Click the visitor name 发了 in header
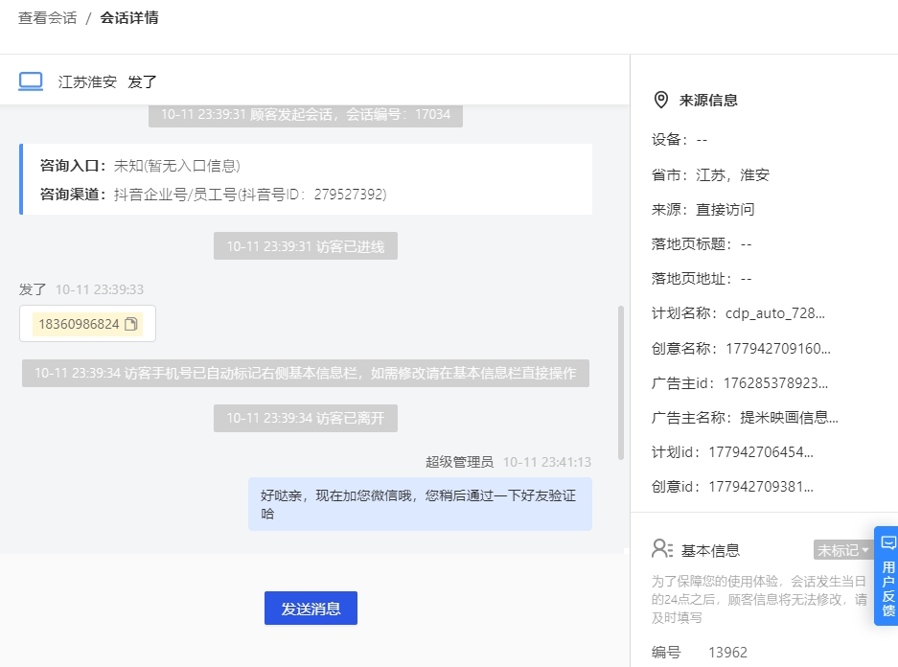Image resolution: width=898 pixels, height=667 pixels. pyautogui.click(x=142, y=81)
